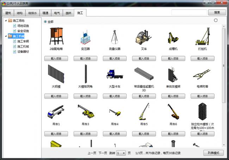Image resolution: width=229 pixels, height=160 pixels.
Task: Click the refresh icon at top right
Action: 216,20
